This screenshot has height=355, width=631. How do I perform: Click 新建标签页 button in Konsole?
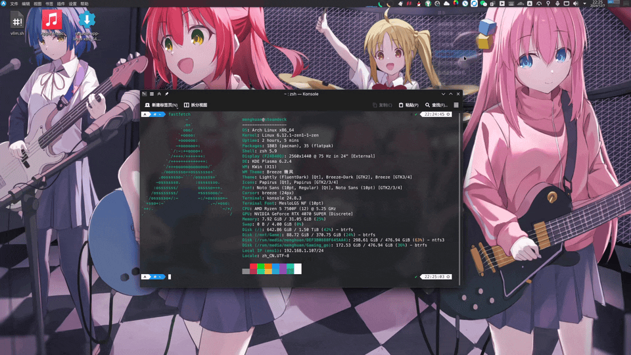161,105
